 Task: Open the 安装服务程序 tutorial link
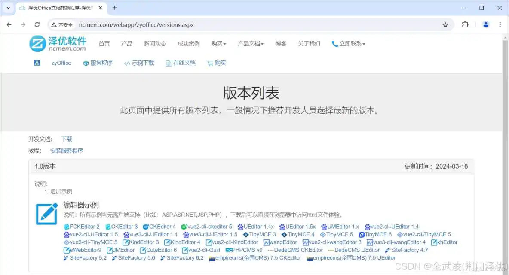[x=67, y=151]
